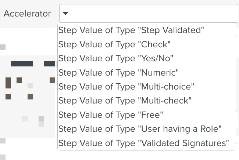The width and height of the screenshot is (239, 160).
Task: Choose Step Value of Type "Validated Signatures"
Action: (144, 143)
